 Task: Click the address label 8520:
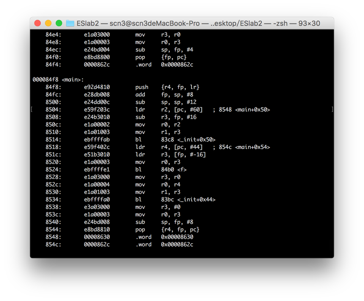(x=53, y=162)
